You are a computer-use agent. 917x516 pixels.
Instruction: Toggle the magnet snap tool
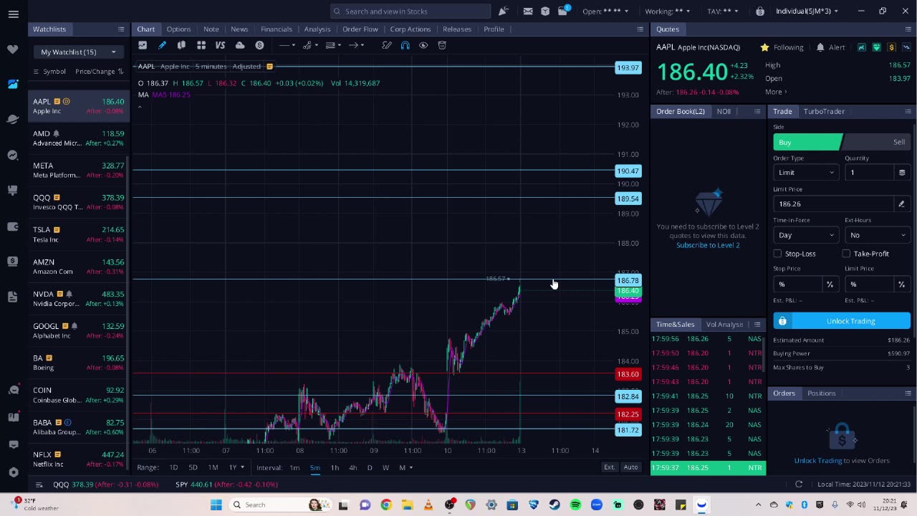click(x=405, y=45)
